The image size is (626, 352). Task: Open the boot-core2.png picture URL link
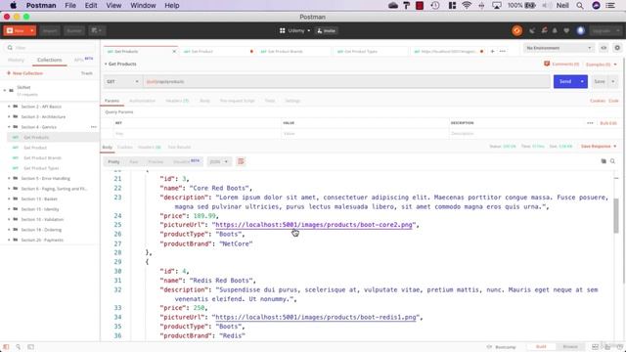pos(314,225)
